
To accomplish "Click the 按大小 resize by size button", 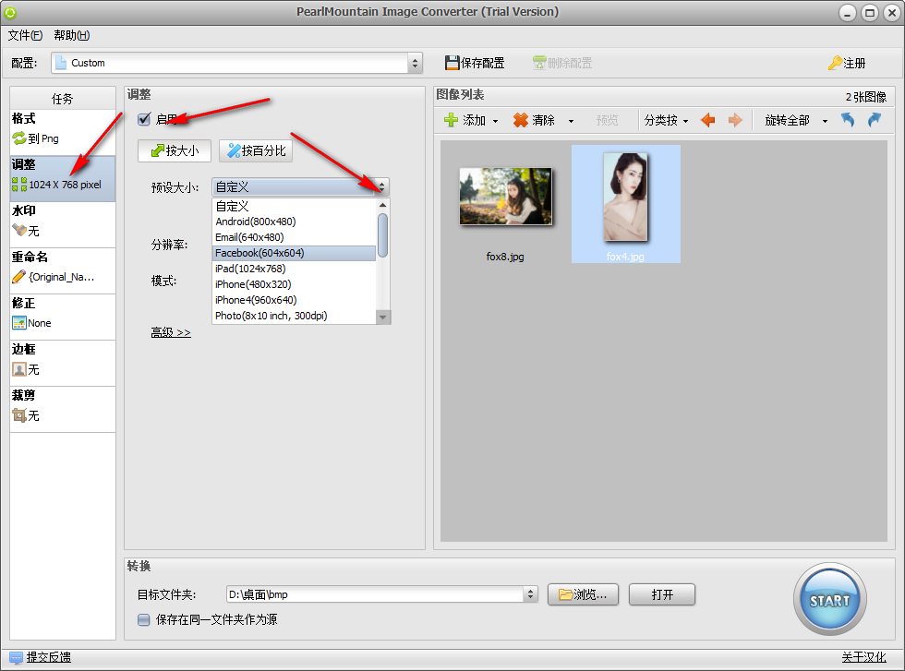I will (175, 150).
